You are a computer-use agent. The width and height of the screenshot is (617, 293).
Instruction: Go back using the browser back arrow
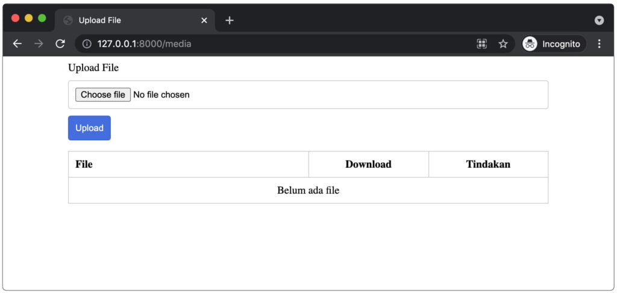point(17,43)
